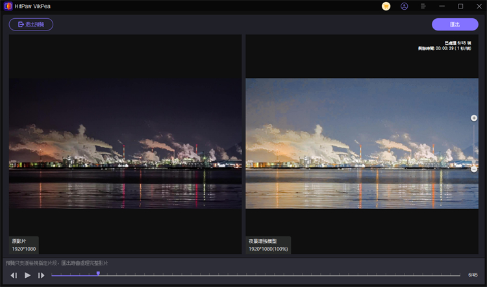Minimize the HitPaw VikPea window
This screenshot has width=487, height=287.
click(442, 6)
